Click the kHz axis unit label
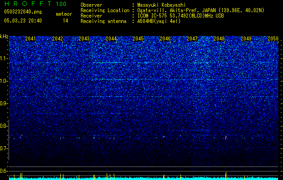The height and width of the screenshot is (180, 283). click(4, 36)
